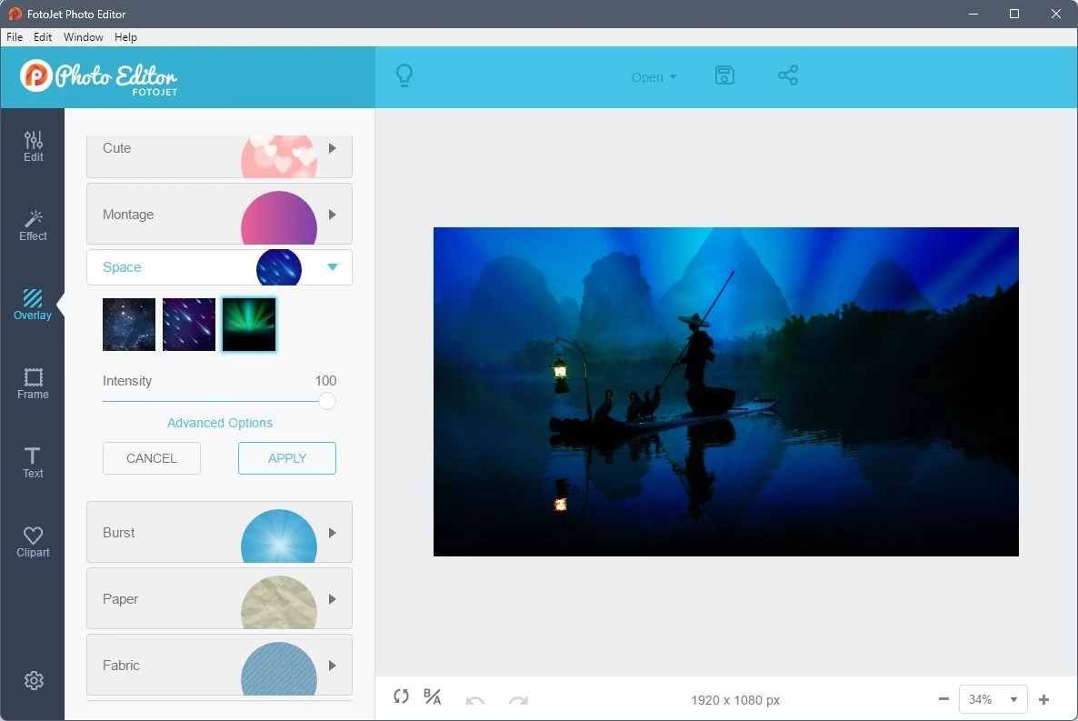Open the 34% zoom level dropdown
Image resolution: width=1078 pixels, height=721 pixels.
(993, 699)
